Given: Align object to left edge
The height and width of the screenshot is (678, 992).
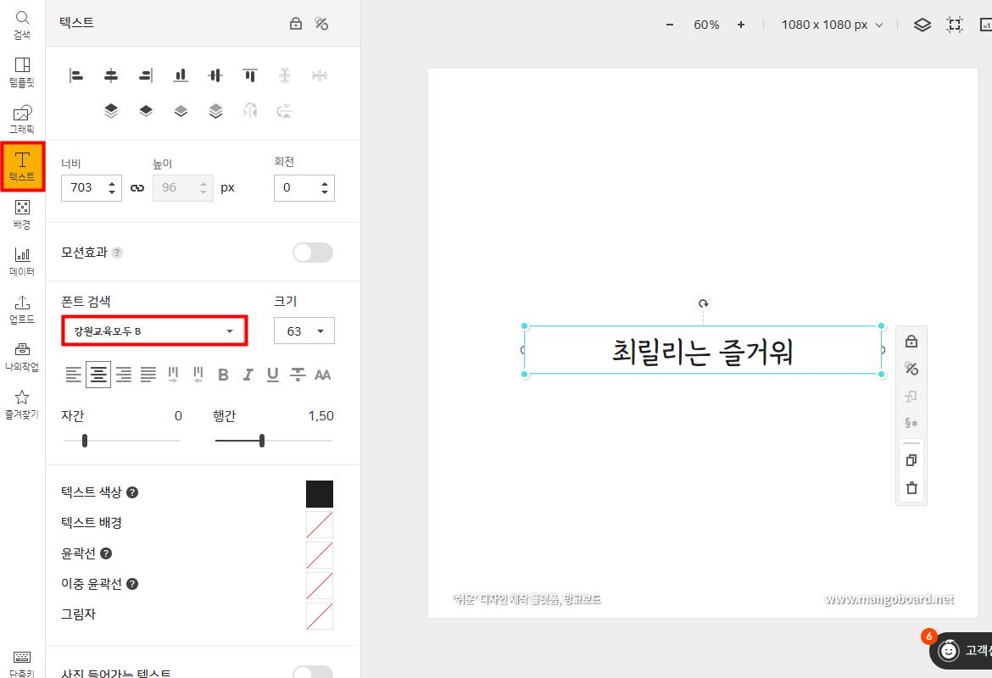Looking at the screenshot, I should pos(76,76).
